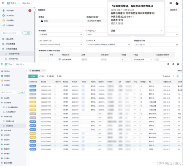Click the 期望到货日期 date input 2022-03-18
183x166 pixels.
[156, 45]
